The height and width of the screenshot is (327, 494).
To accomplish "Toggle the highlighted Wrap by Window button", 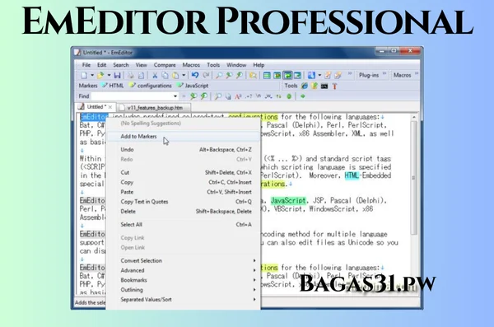I will (x=287, y=75).
